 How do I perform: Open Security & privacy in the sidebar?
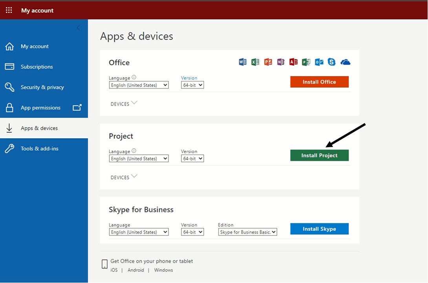pos(44,87)
